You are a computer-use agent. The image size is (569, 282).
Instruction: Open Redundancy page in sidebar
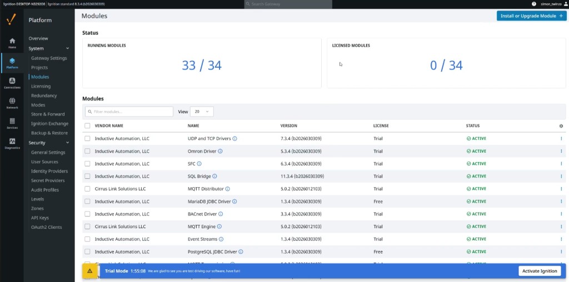click(44, 95)
